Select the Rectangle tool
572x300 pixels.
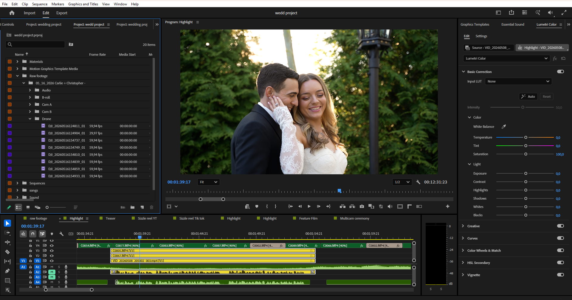point(7,280)
